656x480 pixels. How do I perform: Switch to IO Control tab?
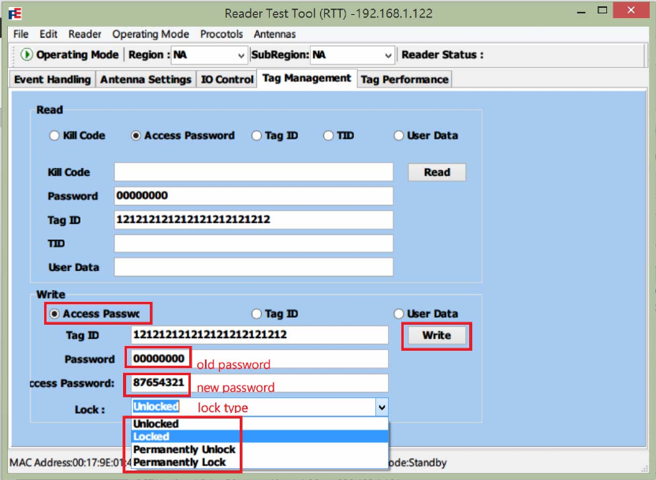(227, 80)
